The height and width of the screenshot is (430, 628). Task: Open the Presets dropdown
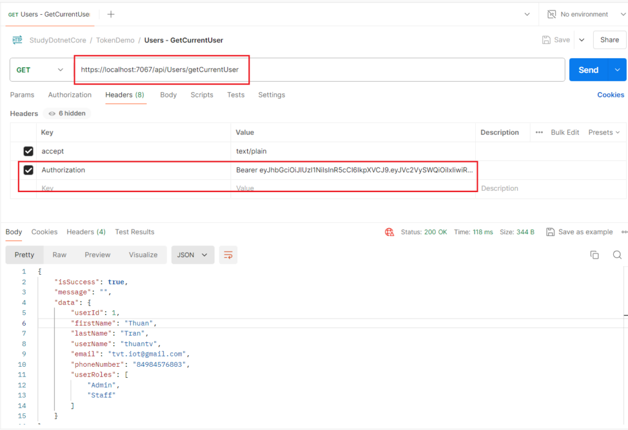tap(604, 132)
